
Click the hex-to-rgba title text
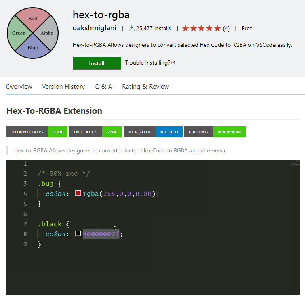tap(101, 15)
